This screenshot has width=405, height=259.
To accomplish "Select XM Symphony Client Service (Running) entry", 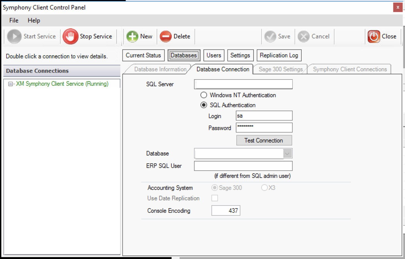I will tap(62, 84).
